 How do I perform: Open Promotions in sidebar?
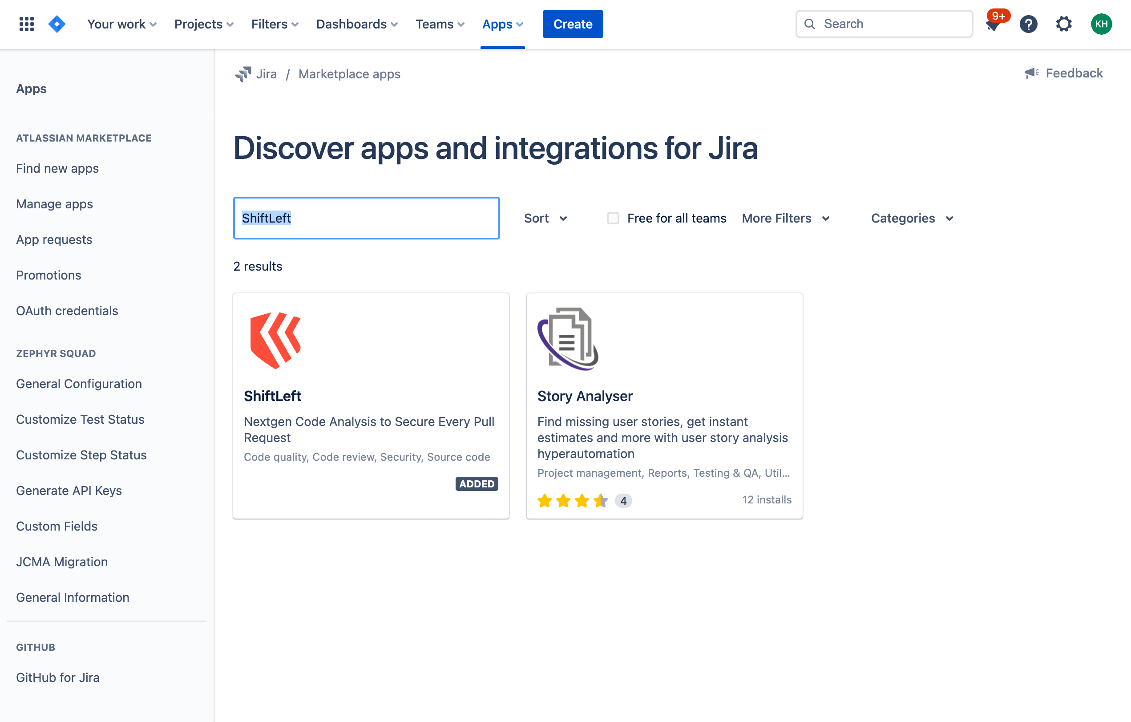click(x=48, y=275)
